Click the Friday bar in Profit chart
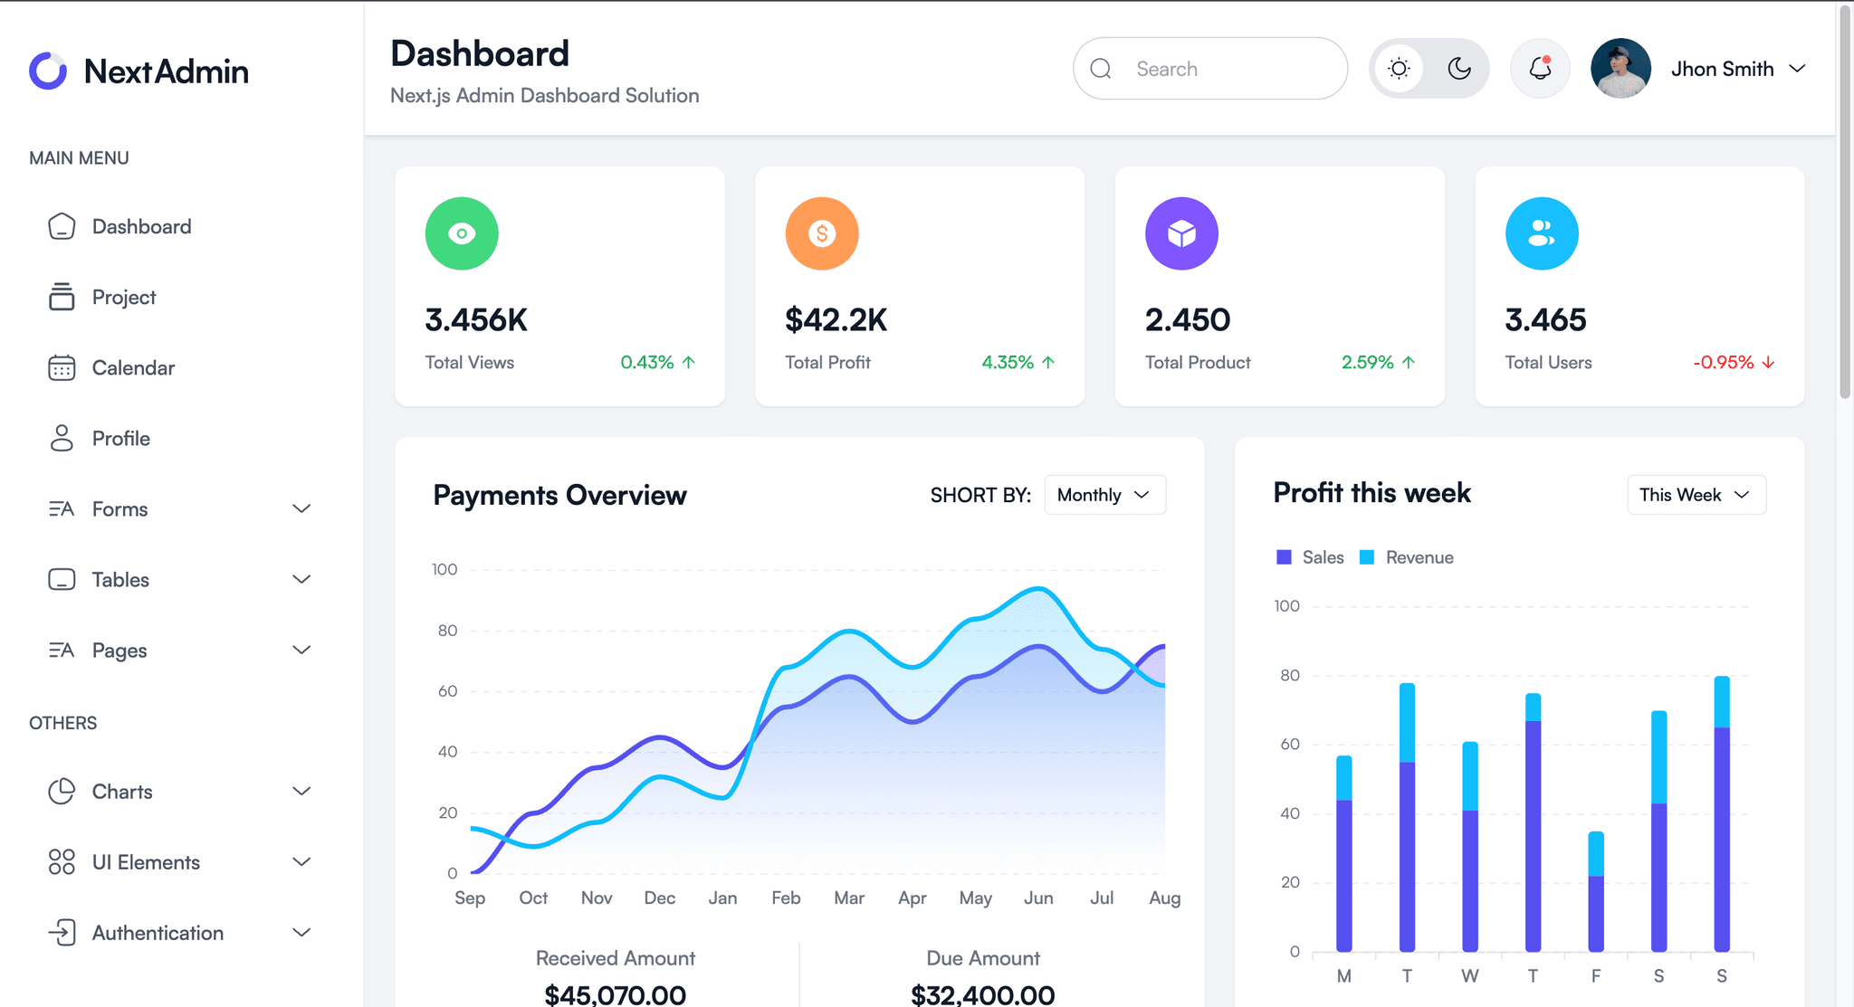 point(1596,892)
